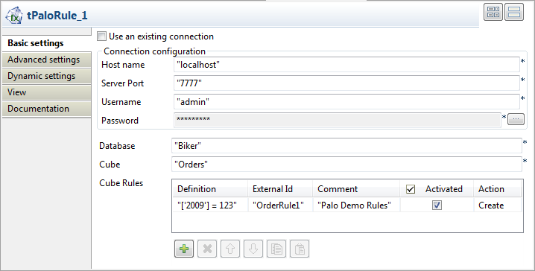Click the tPaloRule_1 title text
The height and width of the screenshot is (271, 535).
pos(57,16)
